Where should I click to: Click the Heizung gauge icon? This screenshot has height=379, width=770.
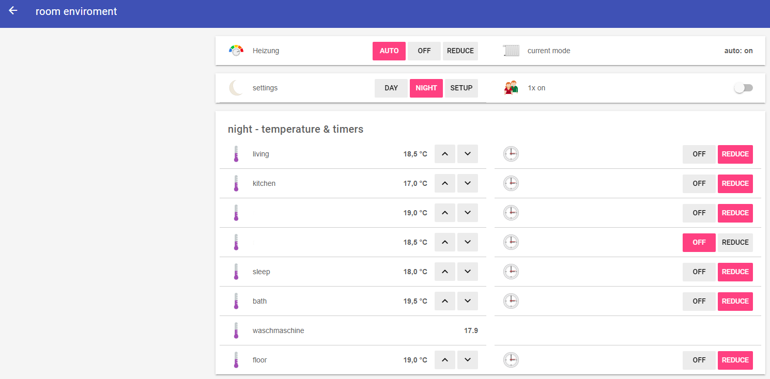(236, 51)
